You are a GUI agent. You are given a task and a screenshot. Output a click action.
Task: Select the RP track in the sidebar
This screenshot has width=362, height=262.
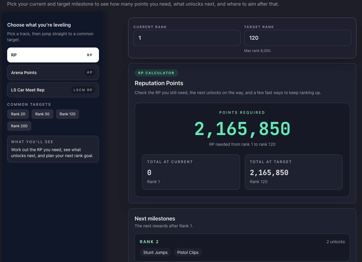(x=53, y=55)
